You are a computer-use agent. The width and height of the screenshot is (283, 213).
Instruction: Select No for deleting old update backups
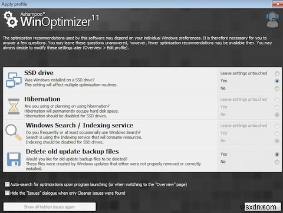[277, 162]
